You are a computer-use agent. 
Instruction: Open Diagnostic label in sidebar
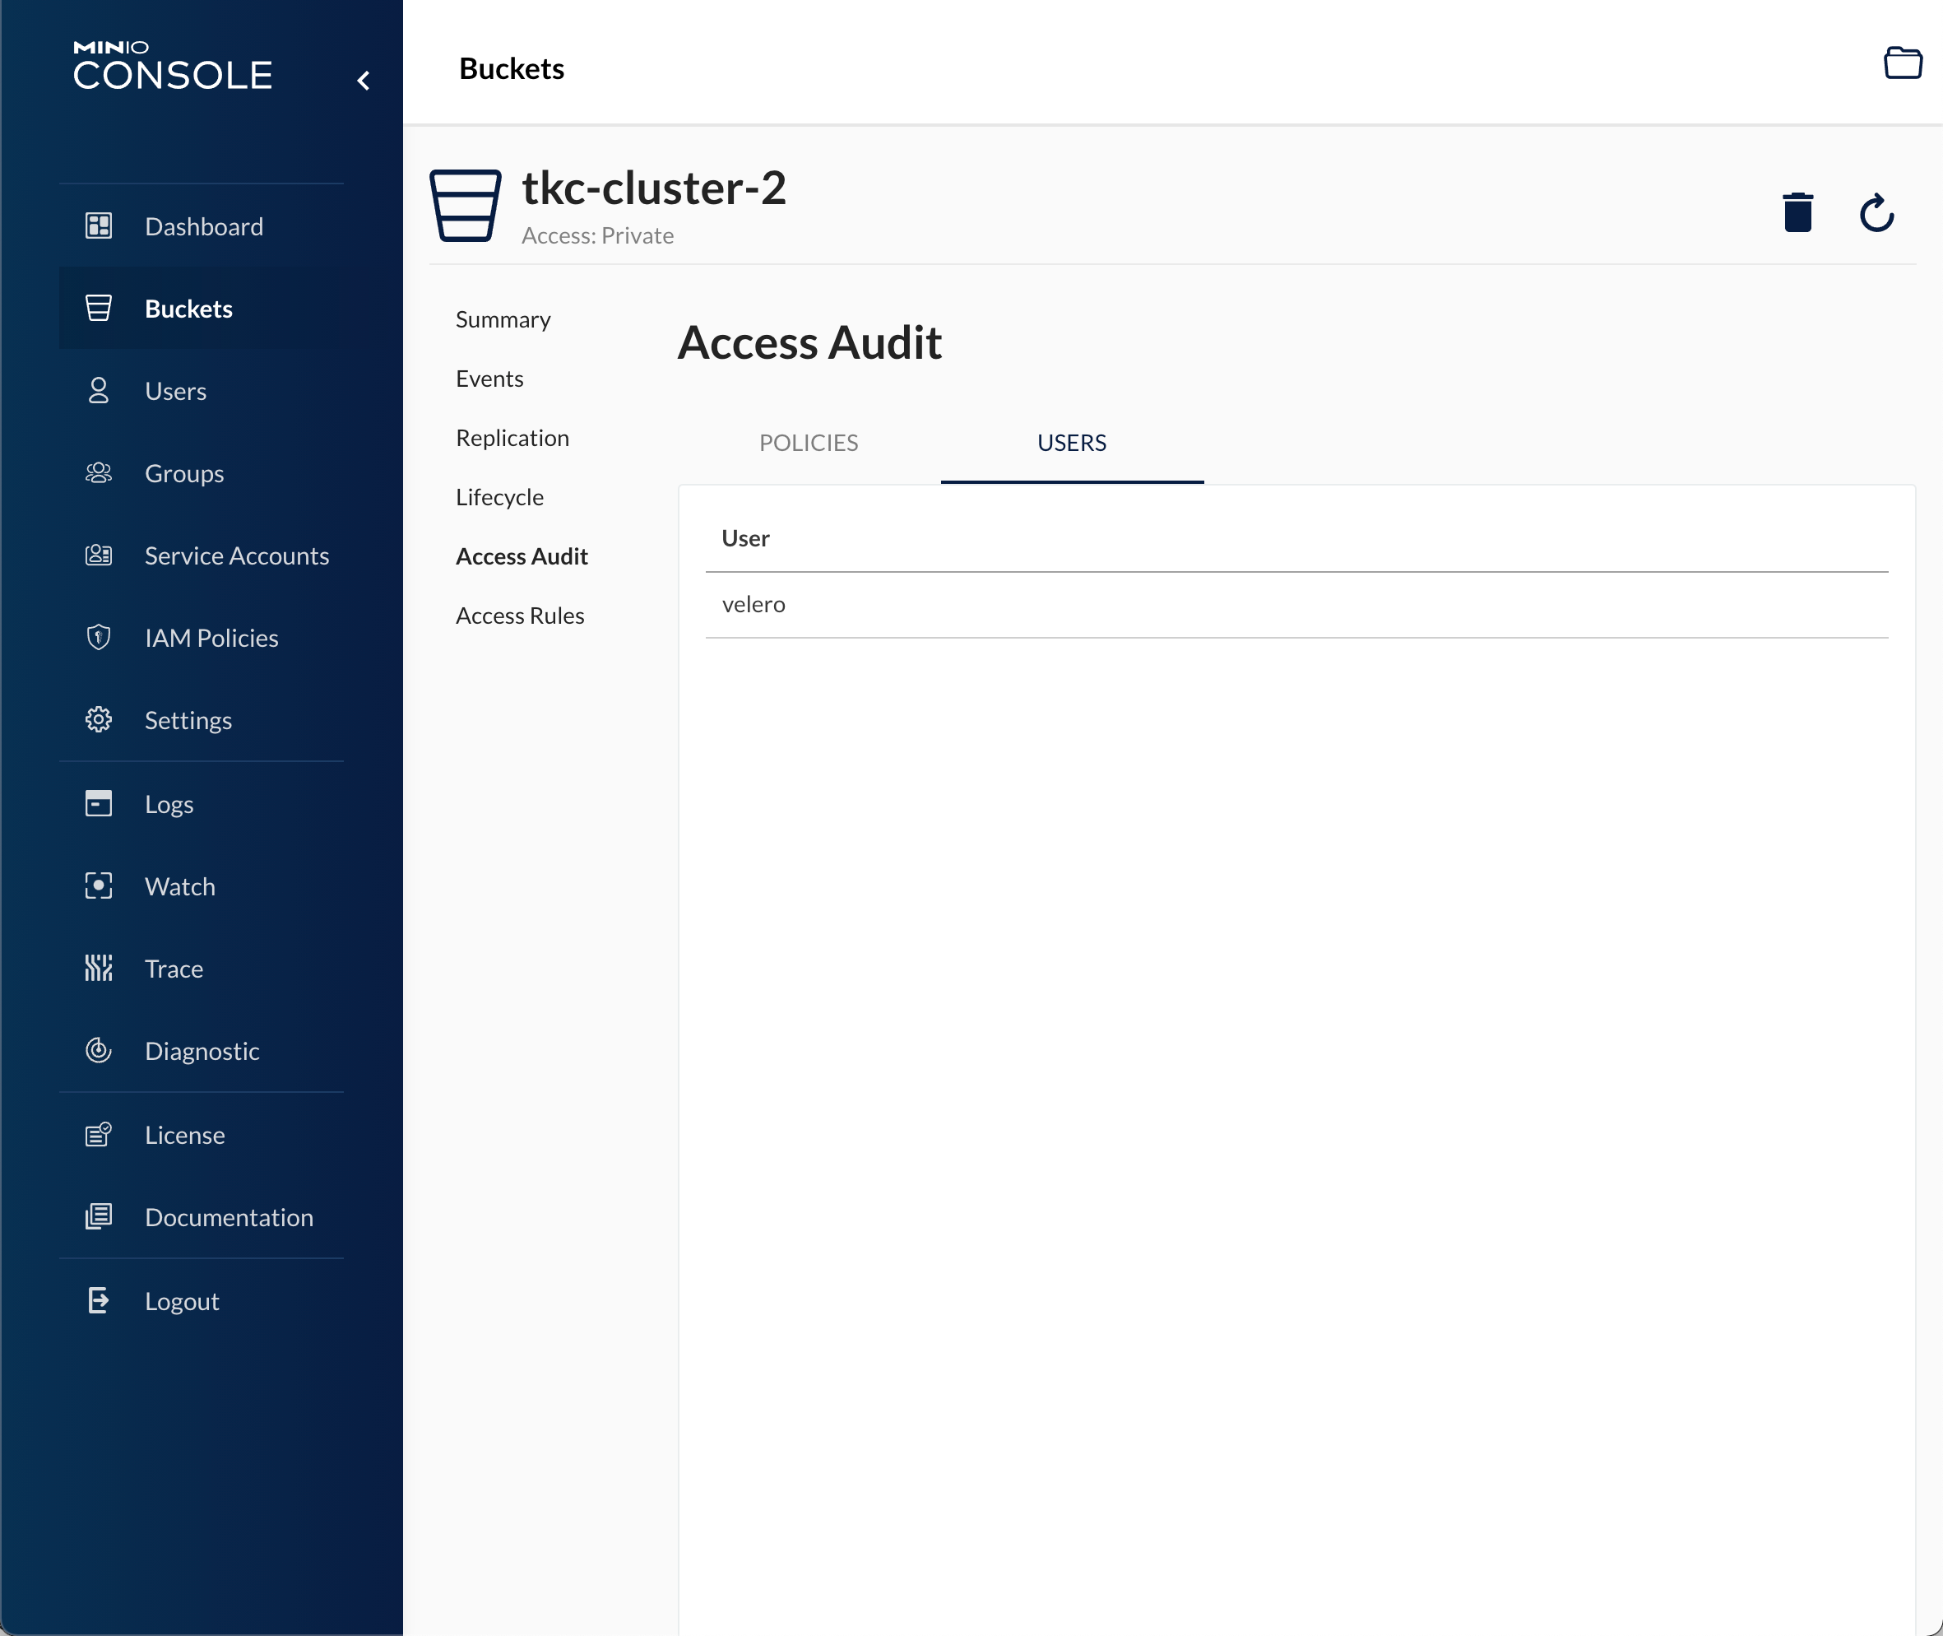pyautogui.click(x=202, y=1051)
